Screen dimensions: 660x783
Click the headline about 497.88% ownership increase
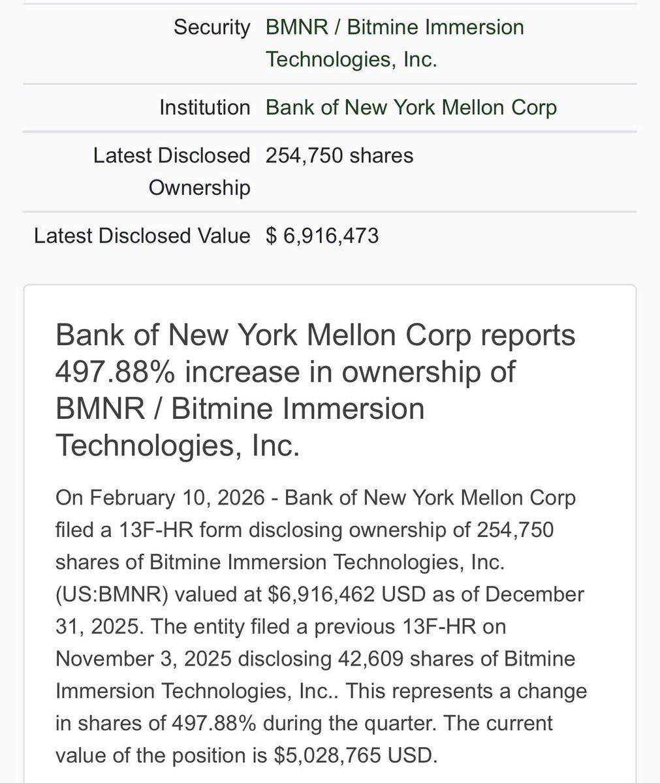click(x=315, y=390)
